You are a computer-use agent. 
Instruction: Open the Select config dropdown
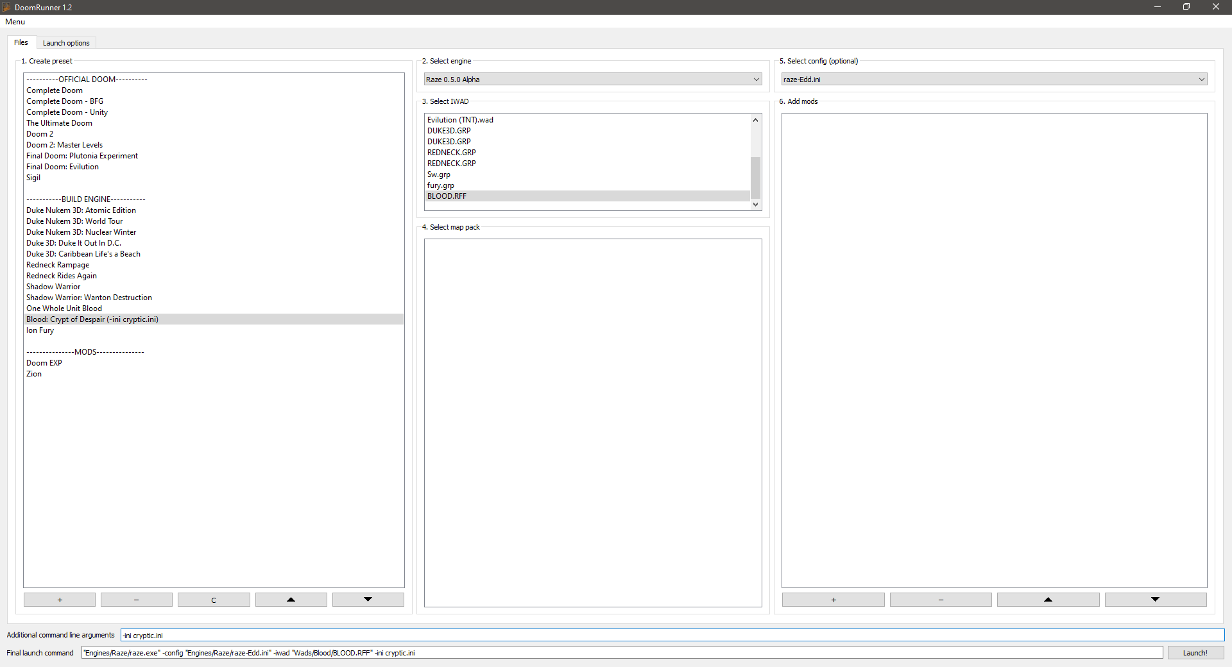[x=994, y=80]
